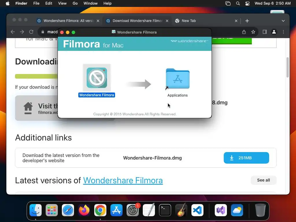Open the Trash from the Dock
Image resolution: width=296 pixels, height=222 pixels.
click(260, 210)
